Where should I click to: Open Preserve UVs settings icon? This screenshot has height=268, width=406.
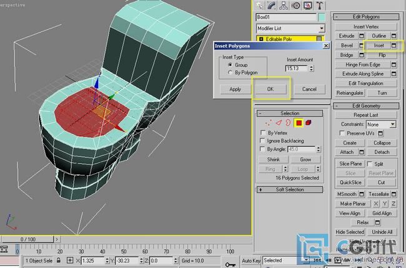pos(380,133)
